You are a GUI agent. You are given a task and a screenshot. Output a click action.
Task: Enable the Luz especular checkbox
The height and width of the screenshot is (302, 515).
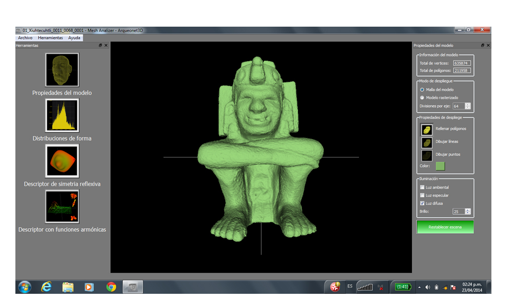point(422,195)
